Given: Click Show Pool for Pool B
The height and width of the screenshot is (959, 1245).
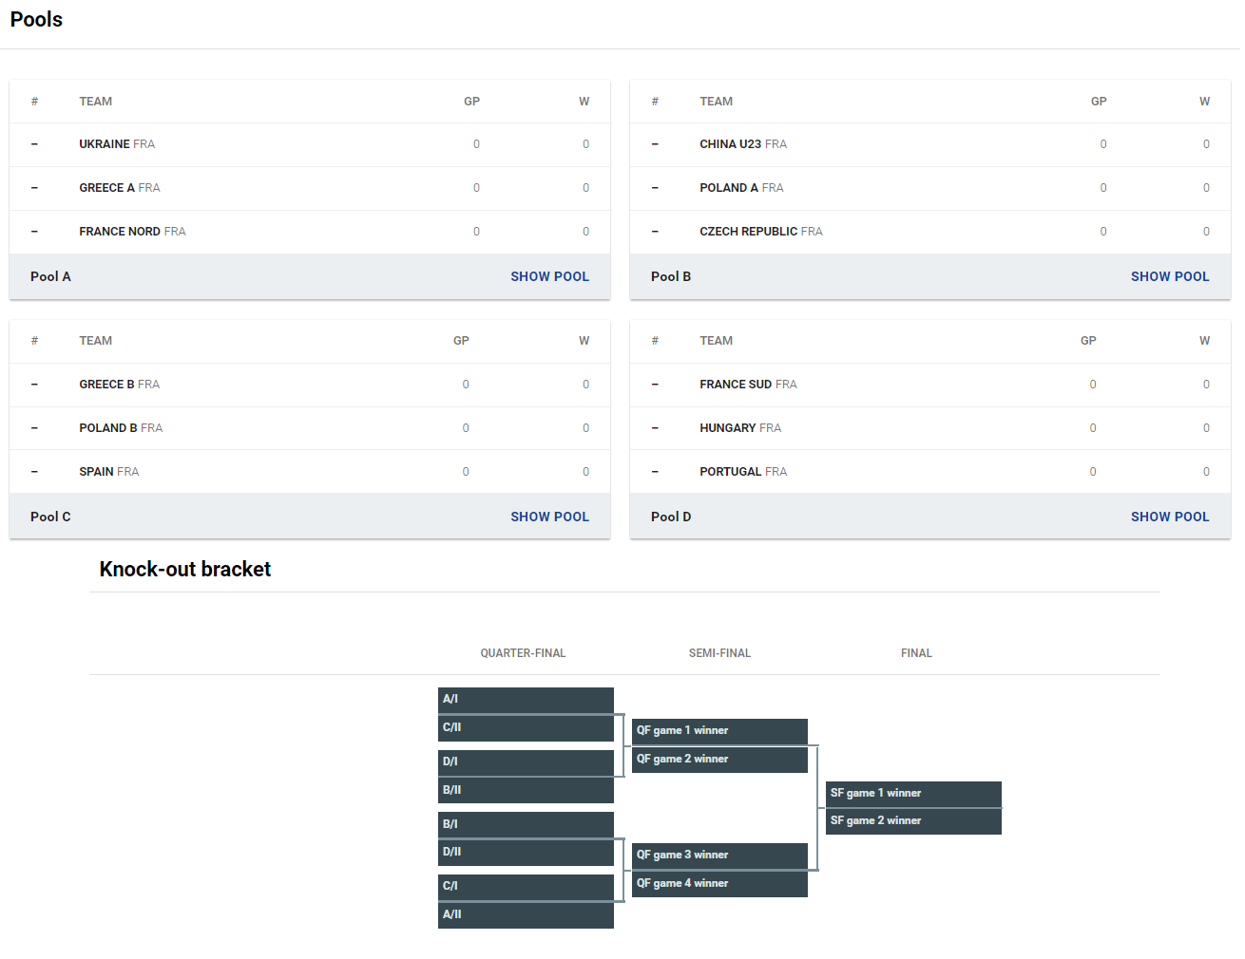Looking at the screenshot, I should click(1170, 276).
